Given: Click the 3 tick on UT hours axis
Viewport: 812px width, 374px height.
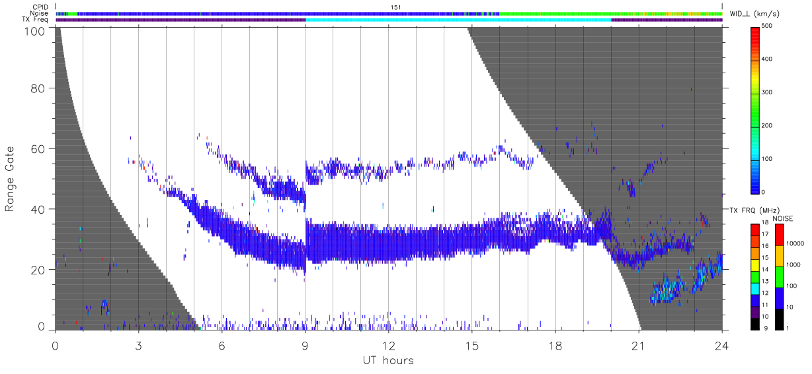Looking at the screenshot, I should pos(138,345).
